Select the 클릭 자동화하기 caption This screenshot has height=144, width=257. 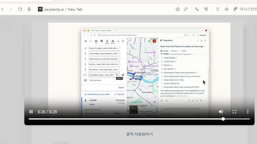click(x=139, y=134)
